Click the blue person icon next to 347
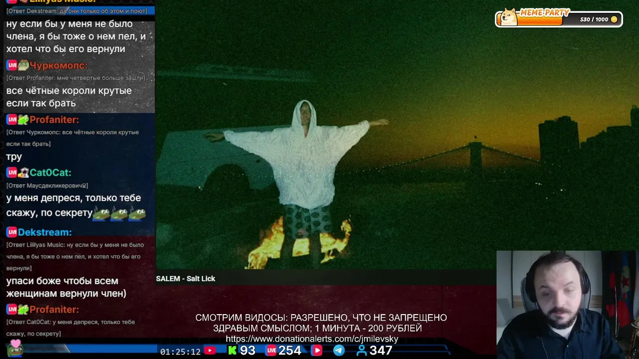Image resolution: width=639 pixels, height=359 pixels. tap(361, 351)
